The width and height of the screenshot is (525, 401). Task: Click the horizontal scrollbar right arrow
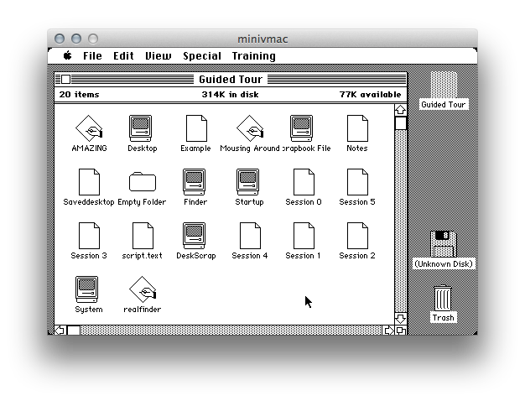coord(388,331)
